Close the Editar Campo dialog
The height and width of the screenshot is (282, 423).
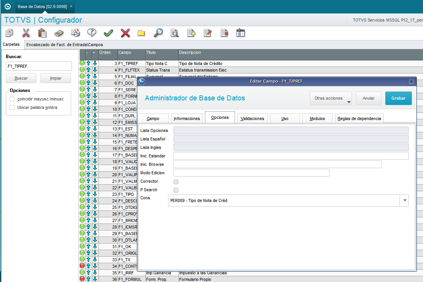411,82
